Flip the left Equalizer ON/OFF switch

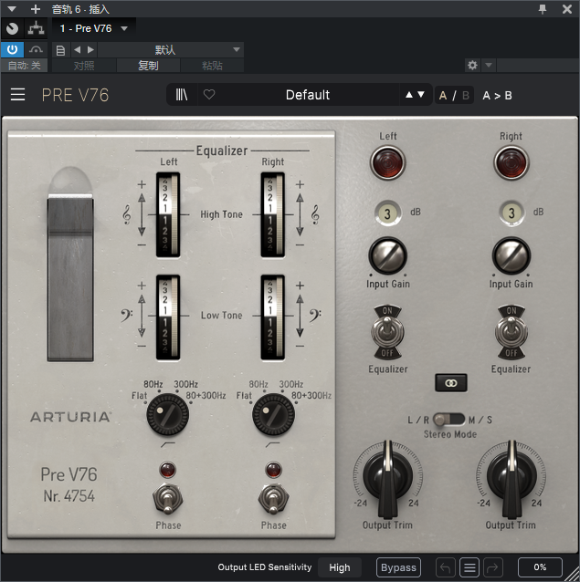click(x=387, y=332)
